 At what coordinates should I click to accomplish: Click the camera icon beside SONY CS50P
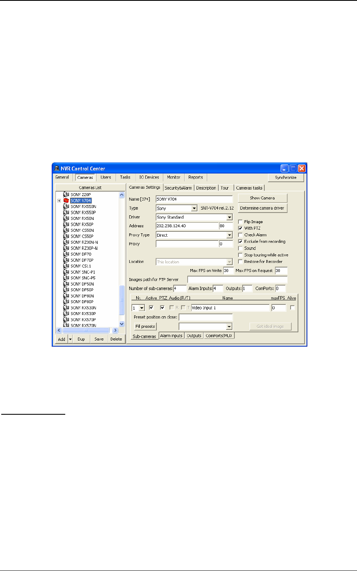click(x=66, y=236)
